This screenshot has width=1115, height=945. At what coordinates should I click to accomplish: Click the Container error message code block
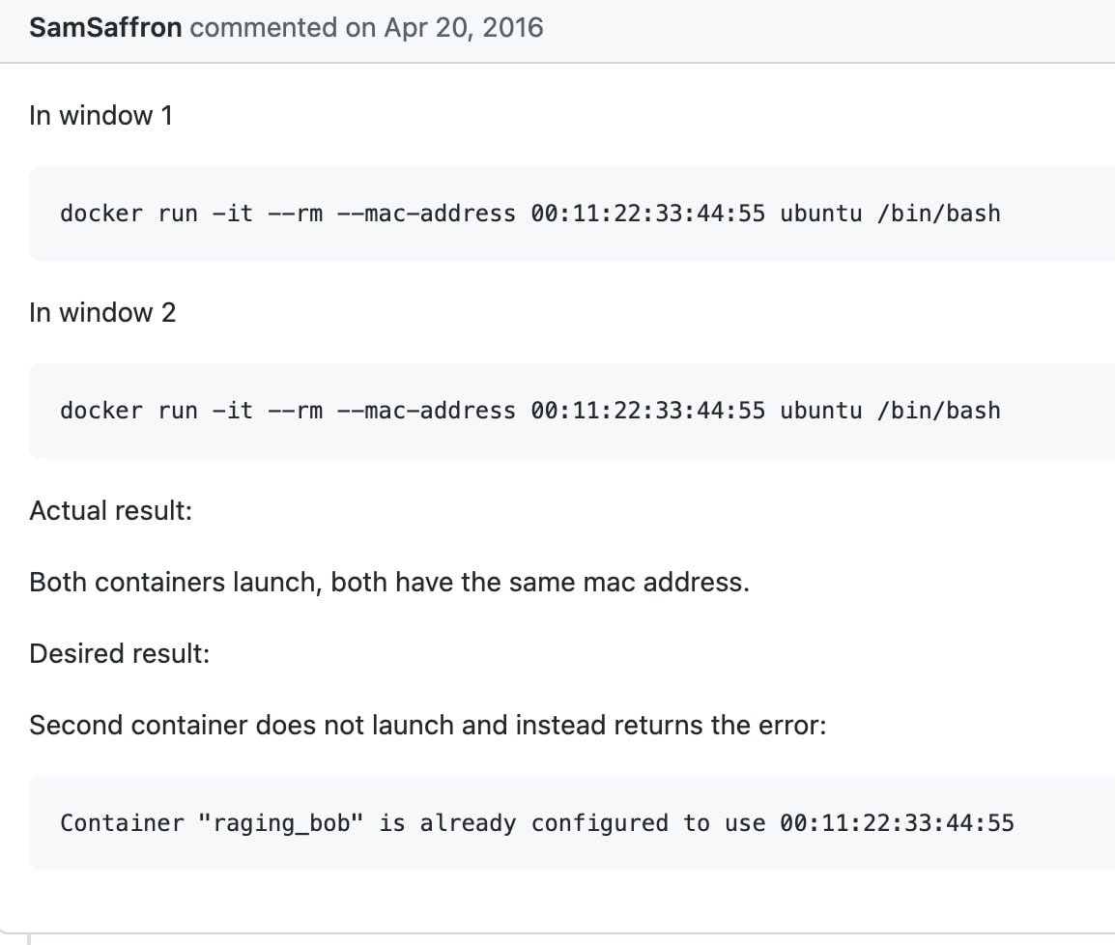tap(536, 823)
